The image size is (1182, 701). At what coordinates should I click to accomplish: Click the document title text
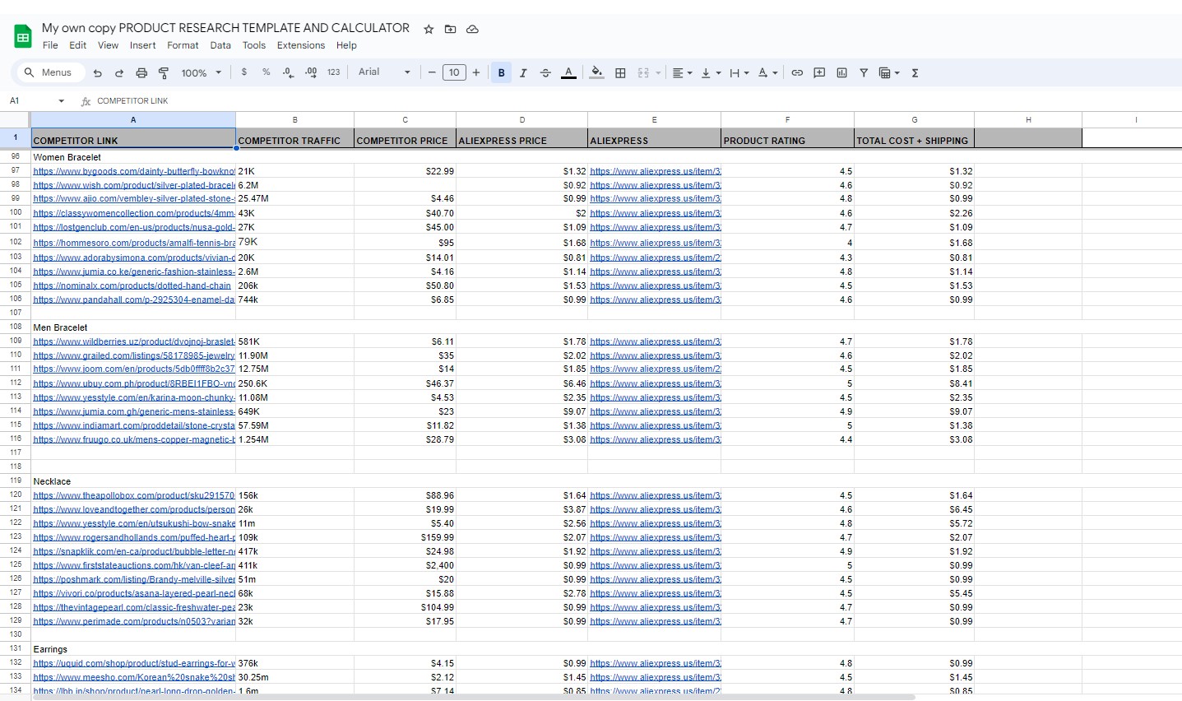[225, 28]
